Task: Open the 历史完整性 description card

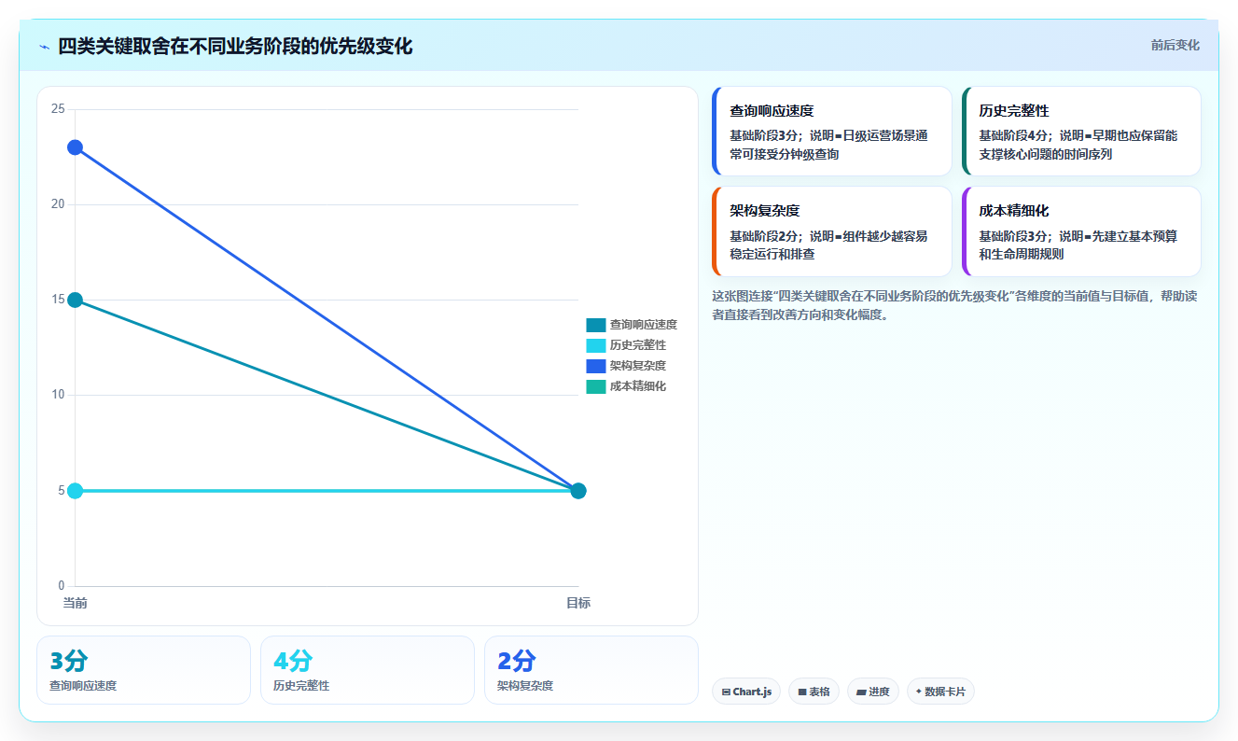Action: pyautogui.click(x=1081, y=132)
